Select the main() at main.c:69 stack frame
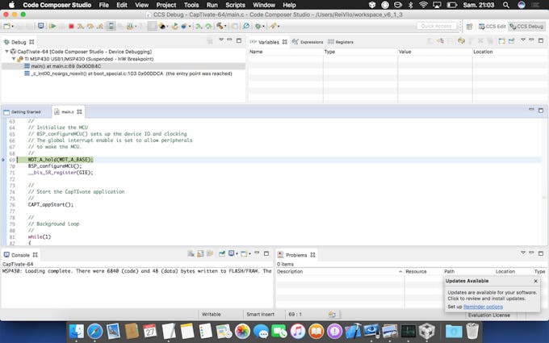 point(66,66)
